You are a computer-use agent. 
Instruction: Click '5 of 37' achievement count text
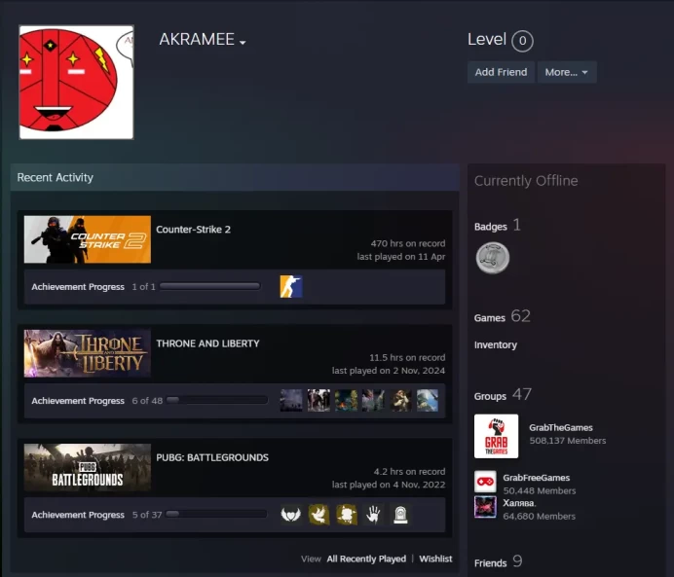pyautogui.click(x=147, y=515)
